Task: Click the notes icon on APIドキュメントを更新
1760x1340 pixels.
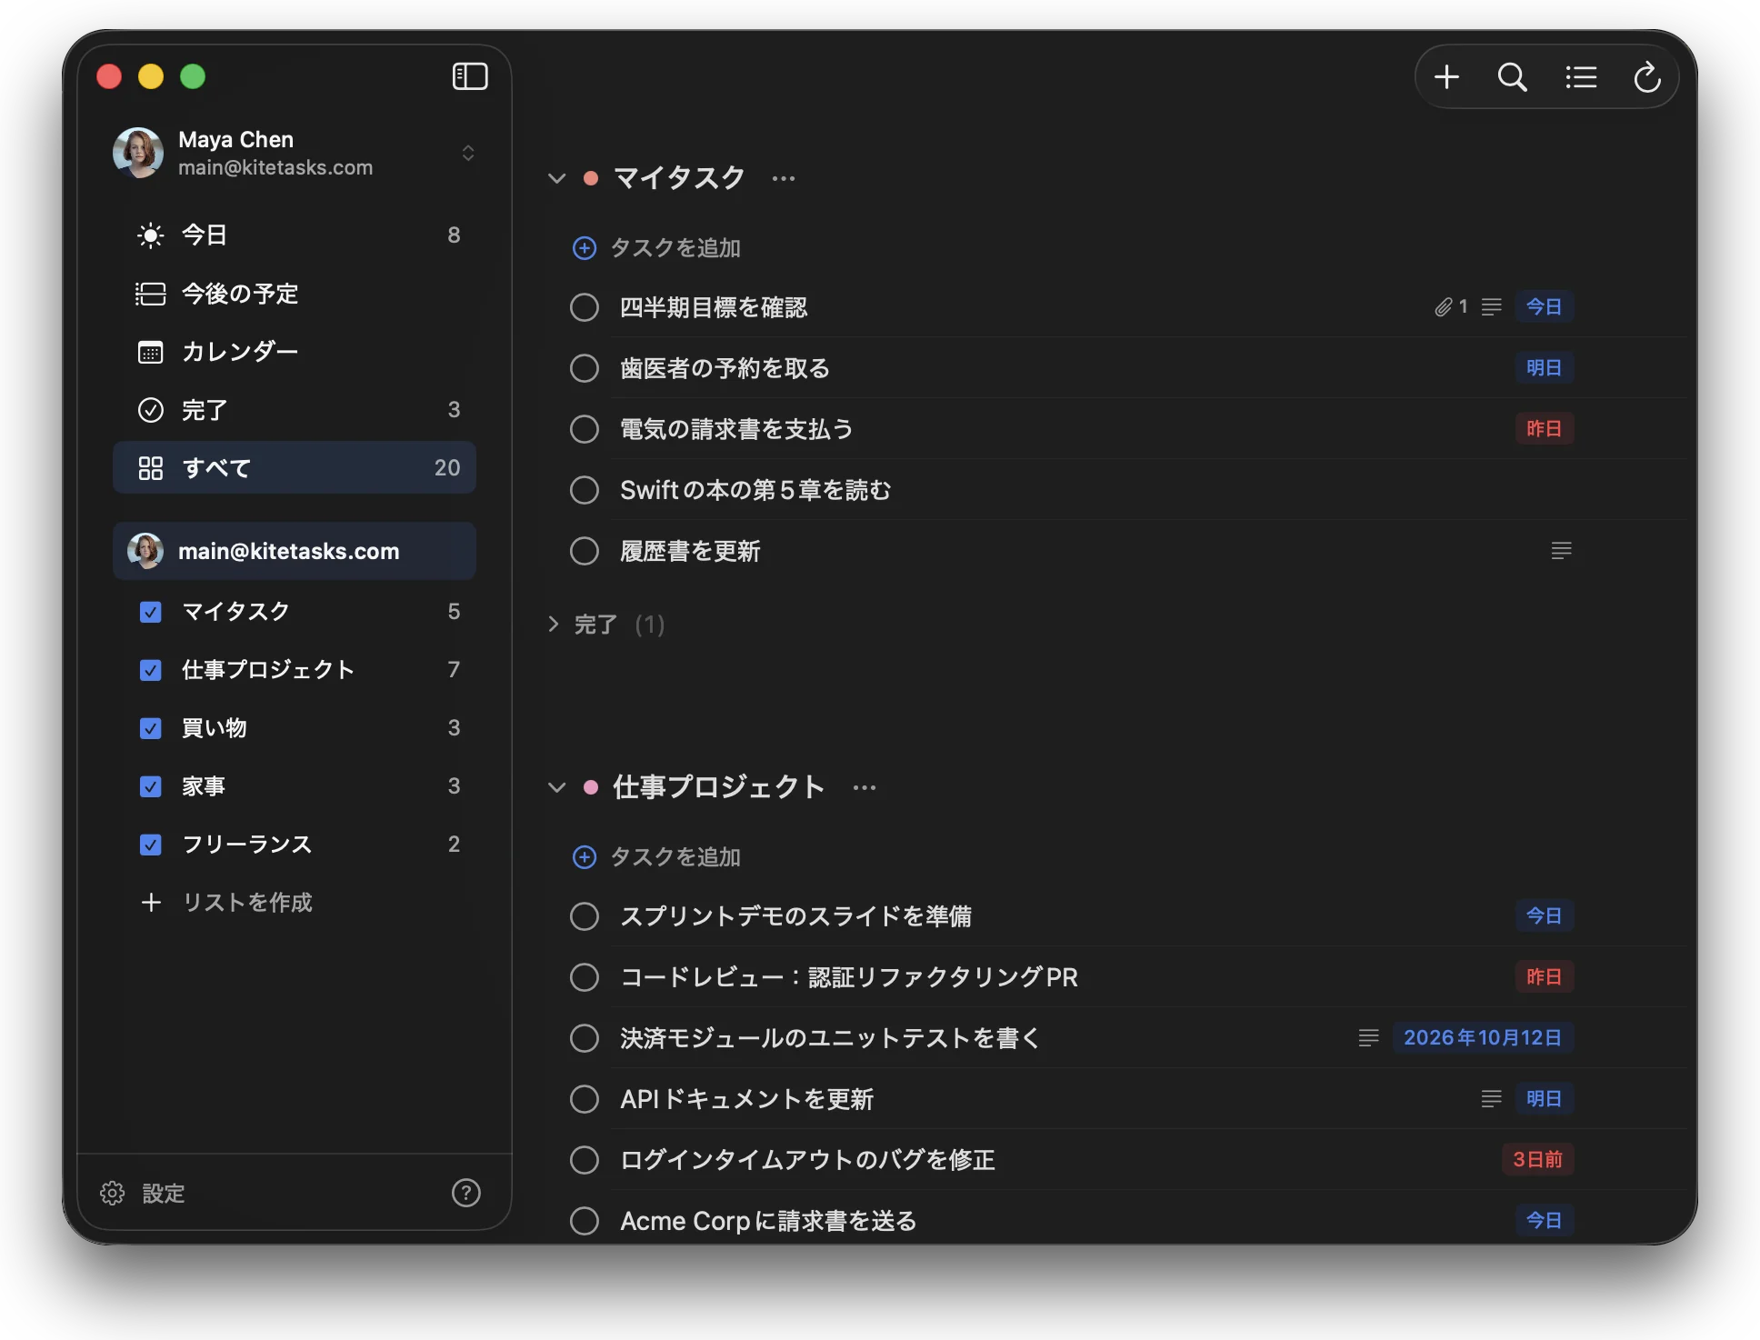Action: (x=1491, y=1098)
